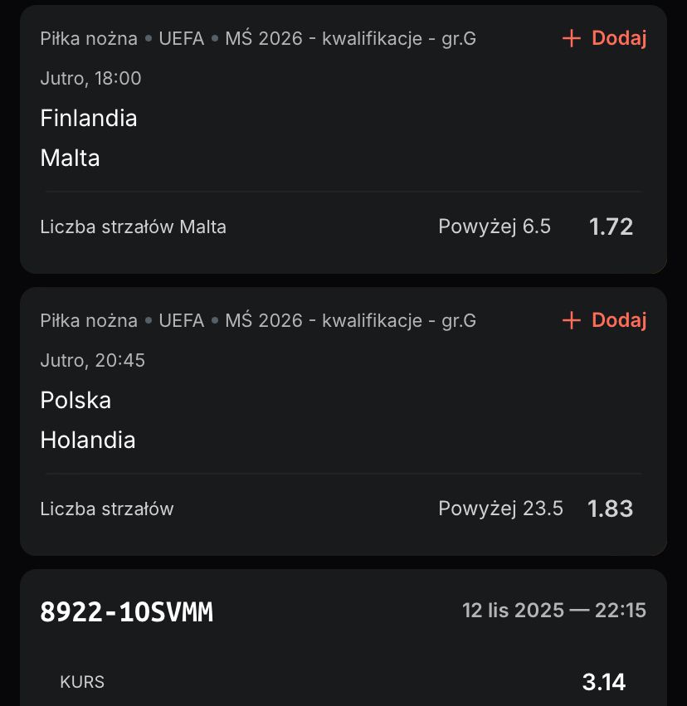Select the 1.72 odds value

tap(611, 226)
